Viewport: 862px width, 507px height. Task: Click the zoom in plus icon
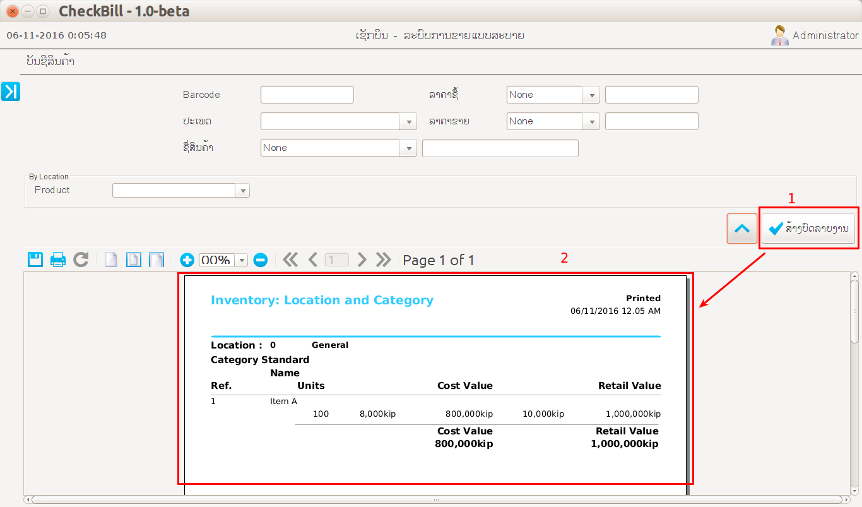pyautogui.click(x=187, y=259)
